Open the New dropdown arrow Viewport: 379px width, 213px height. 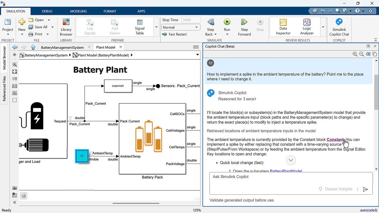point(22,34)
